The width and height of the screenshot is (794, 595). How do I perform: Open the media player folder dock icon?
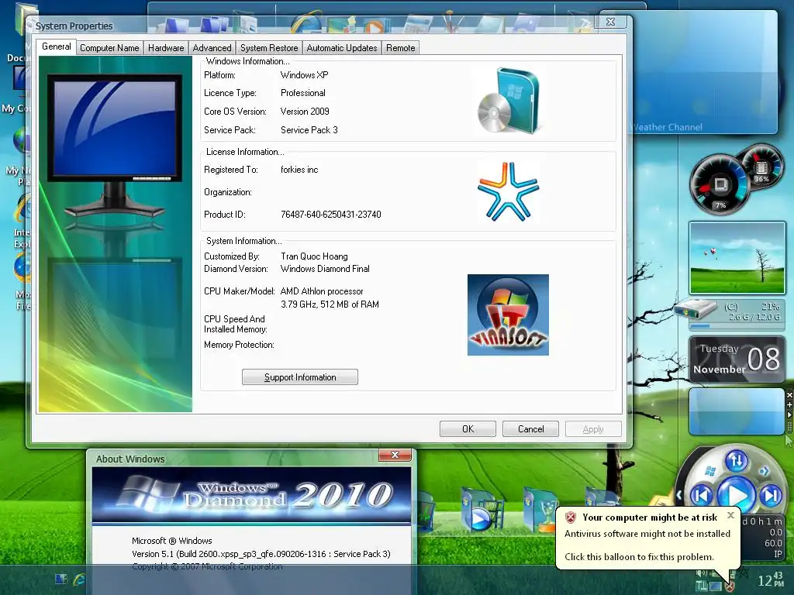pyautogui.click(x=481, y=510)
